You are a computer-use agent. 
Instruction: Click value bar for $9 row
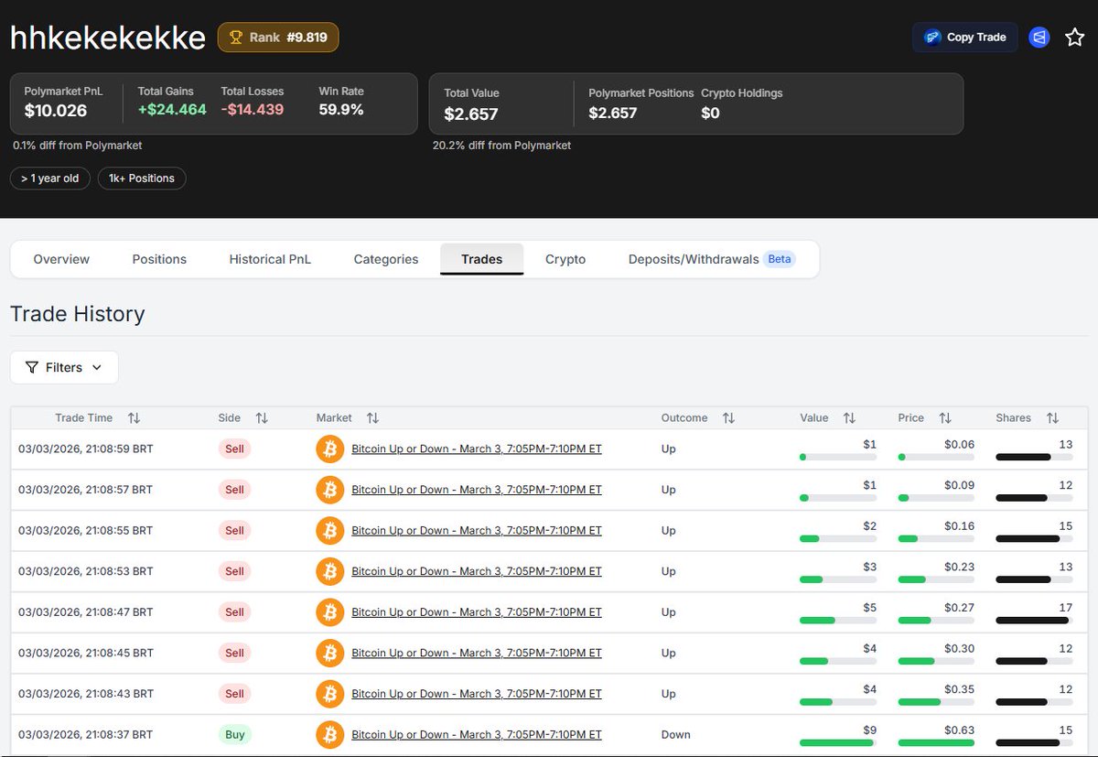(x=838, y=743)
